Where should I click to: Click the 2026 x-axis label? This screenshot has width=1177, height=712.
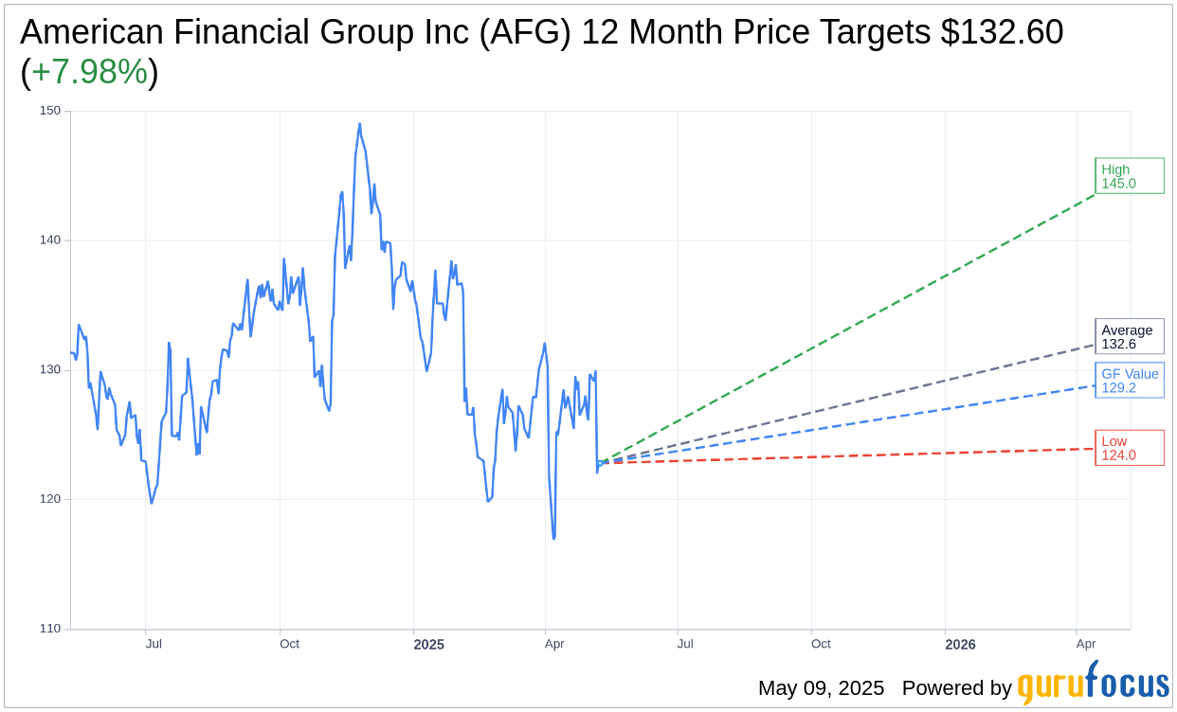[x=960, y=645]
